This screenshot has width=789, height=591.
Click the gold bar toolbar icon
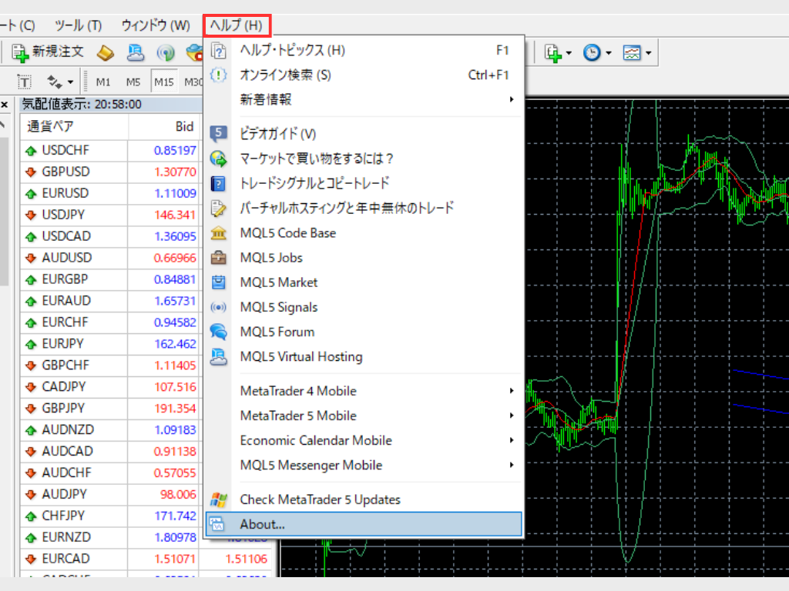[x=105, y=53]
